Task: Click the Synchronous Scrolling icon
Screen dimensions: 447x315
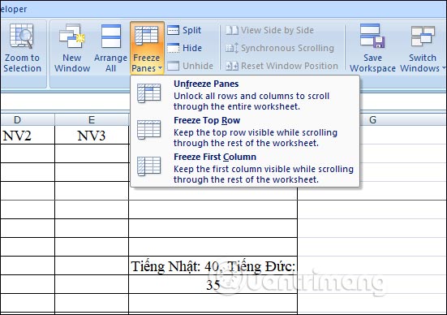Action: (232, 48)
